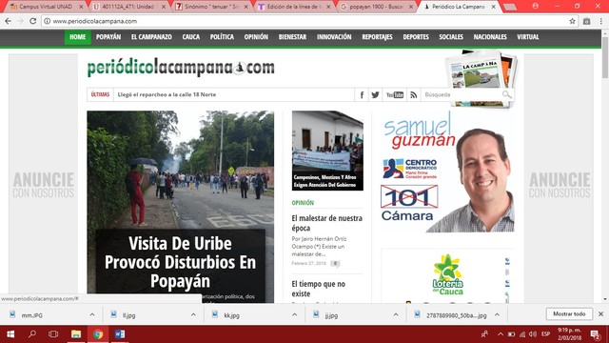Screen dimensions: 609x343
Task: Open the site's YouTube icon
Action: click(394, 94)
